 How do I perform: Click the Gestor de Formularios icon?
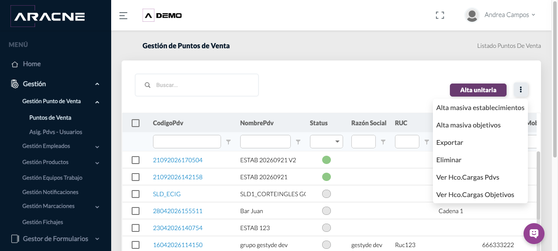tap(15, 239)
